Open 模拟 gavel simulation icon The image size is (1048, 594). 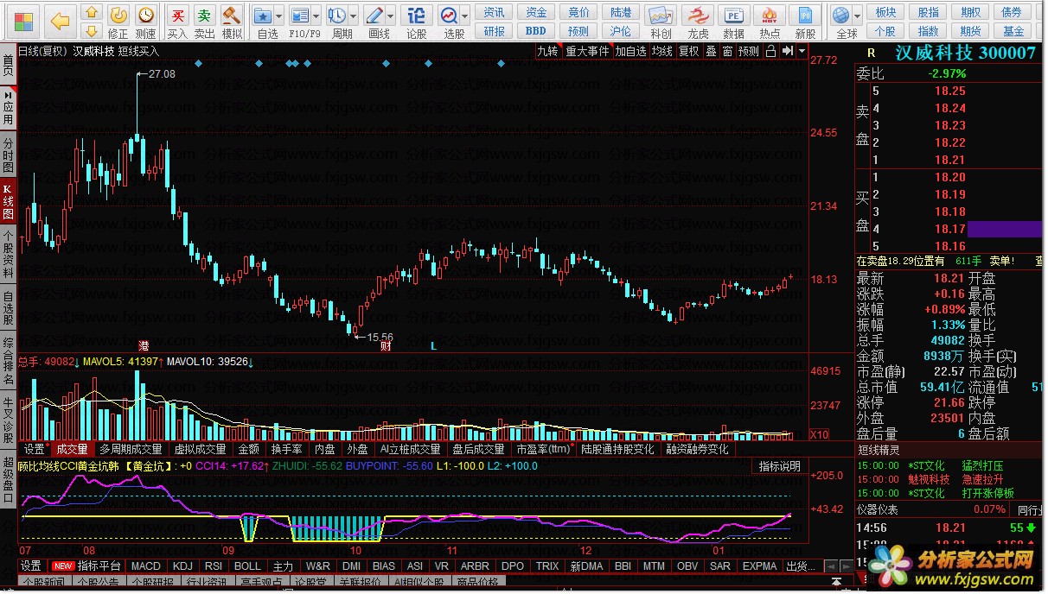231,15
